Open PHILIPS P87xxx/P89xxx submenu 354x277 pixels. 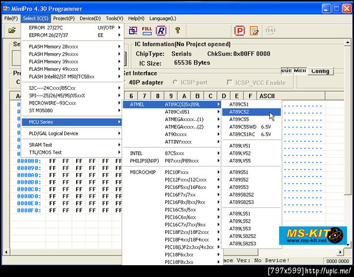(x=172, y=161)
